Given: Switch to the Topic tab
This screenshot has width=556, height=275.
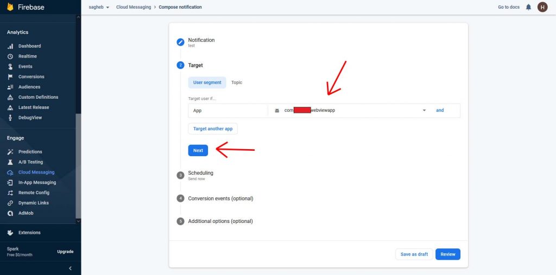Looking at the screenshot, I should (237, 82).
